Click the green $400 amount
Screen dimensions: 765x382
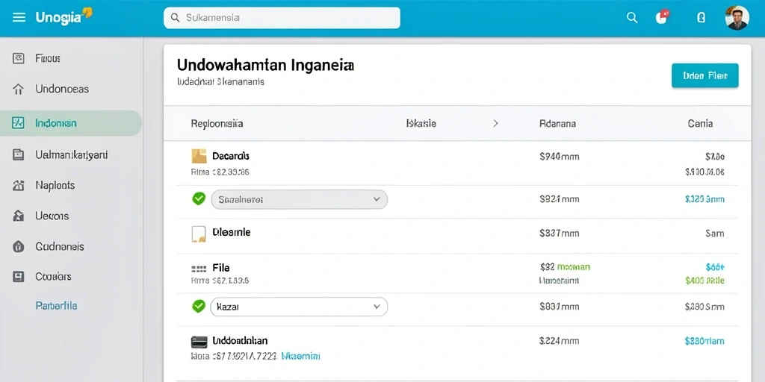(704, 281)
